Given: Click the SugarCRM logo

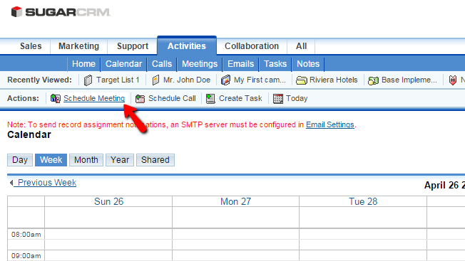Looking at the screenshot, I should (61, 12).
